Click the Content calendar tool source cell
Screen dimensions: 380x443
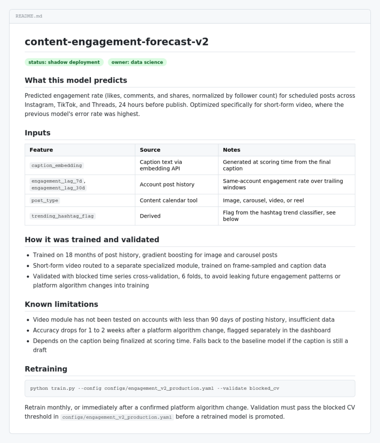(x=169, y=200)
